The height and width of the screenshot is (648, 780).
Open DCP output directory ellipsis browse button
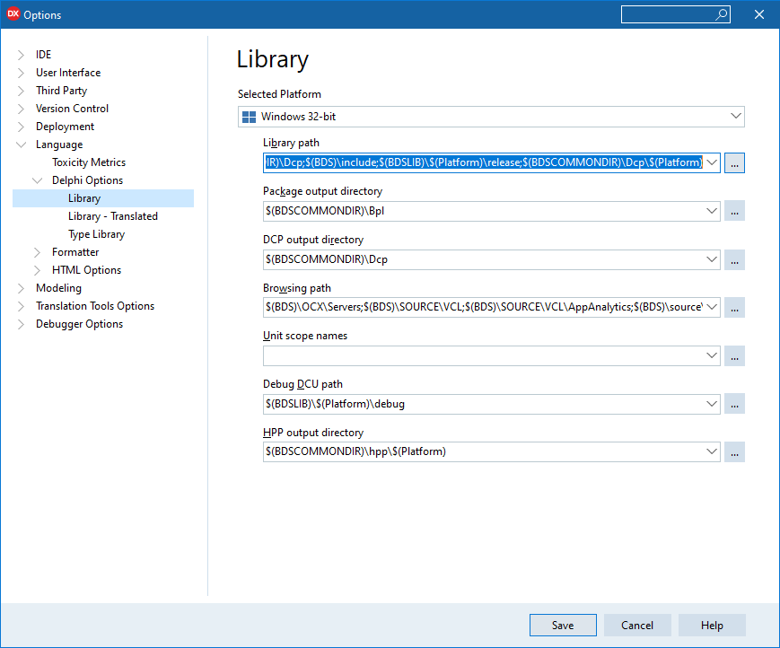coord(734,259)
